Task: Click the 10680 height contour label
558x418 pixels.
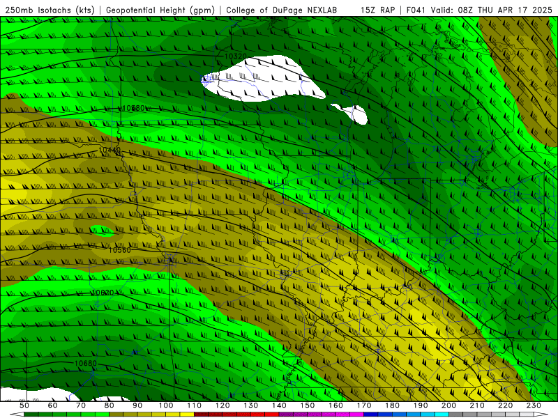Action: tap(86, 363)
